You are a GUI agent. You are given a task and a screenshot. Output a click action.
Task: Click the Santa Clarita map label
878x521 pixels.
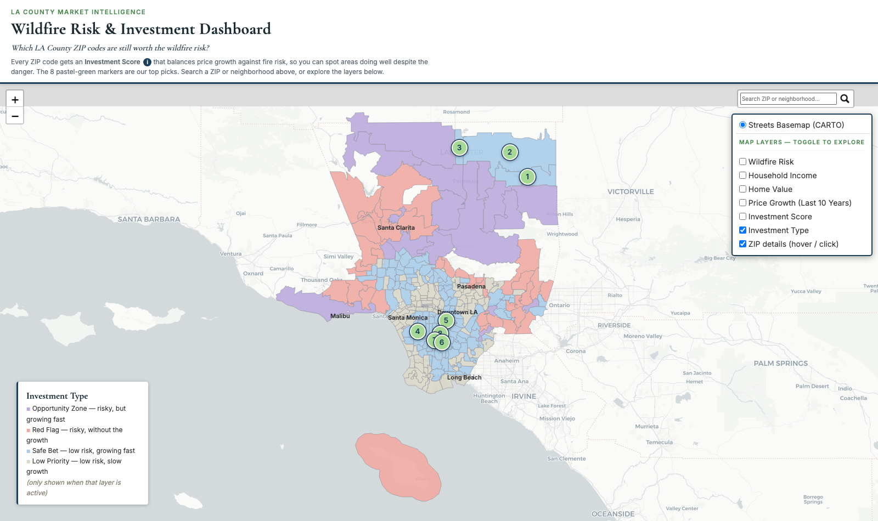pyautogui.click(x=396, y=228)
